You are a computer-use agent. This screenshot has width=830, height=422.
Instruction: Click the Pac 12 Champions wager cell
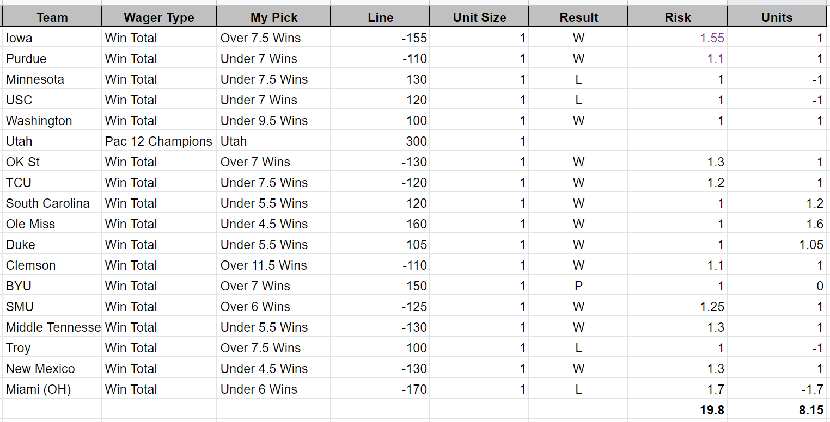click(x=158, y=141)
